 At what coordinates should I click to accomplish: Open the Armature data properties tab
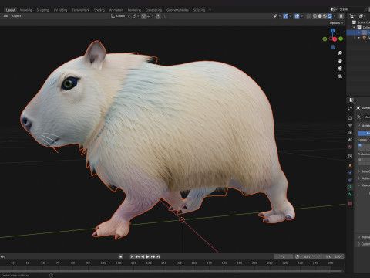tap(350, 187)
